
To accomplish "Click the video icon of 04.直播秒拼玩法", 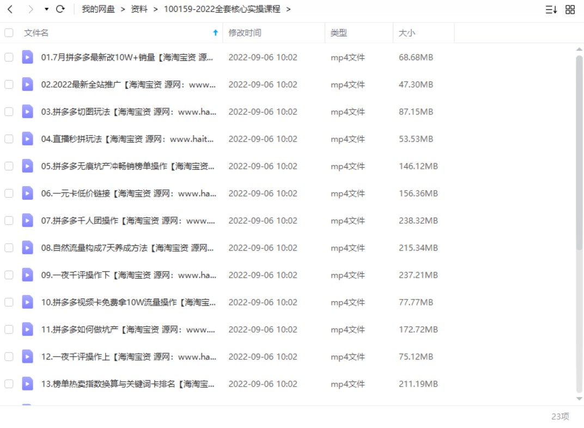I will [x=28, y=139].
